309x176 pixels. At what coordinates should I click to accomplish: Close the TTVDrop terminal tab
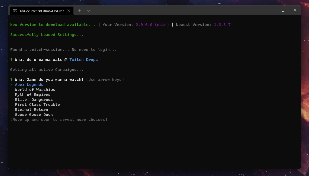pyautogui.click(x=69, y=11)
